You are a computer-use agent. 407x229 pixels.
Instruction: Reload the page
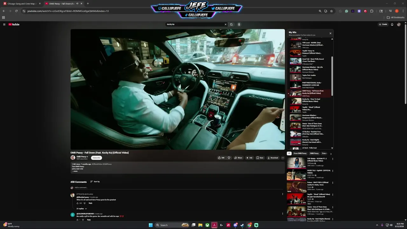[16, 11]
